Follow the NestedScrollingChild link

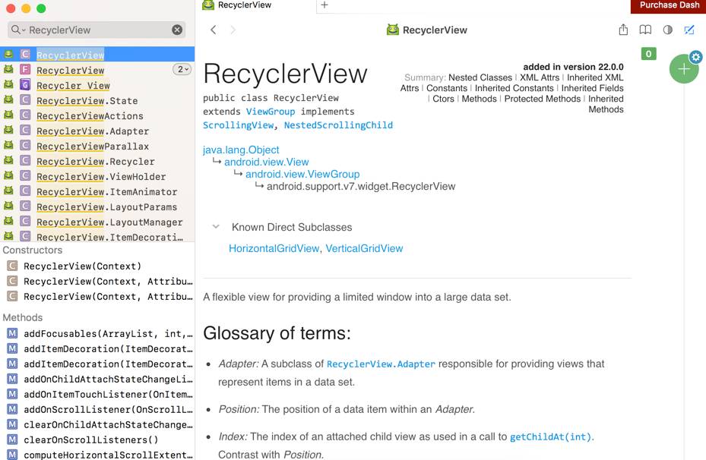pyautogui.click(x=338, y=125)
